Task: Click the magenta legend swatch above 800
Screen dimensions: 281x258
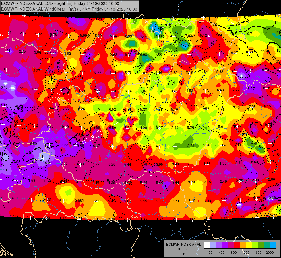Action: pos(231,245)
